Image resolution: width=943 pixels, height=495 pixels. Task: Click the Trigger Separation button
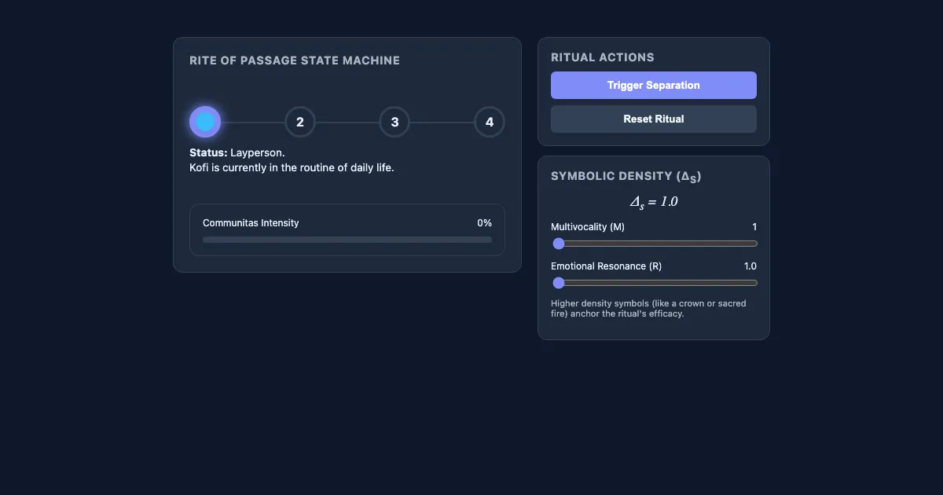coord(654,86)
